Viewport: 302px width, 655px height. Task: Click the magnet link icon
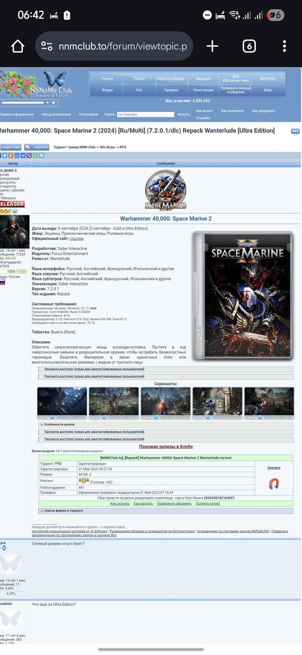(x=274, y=484)
